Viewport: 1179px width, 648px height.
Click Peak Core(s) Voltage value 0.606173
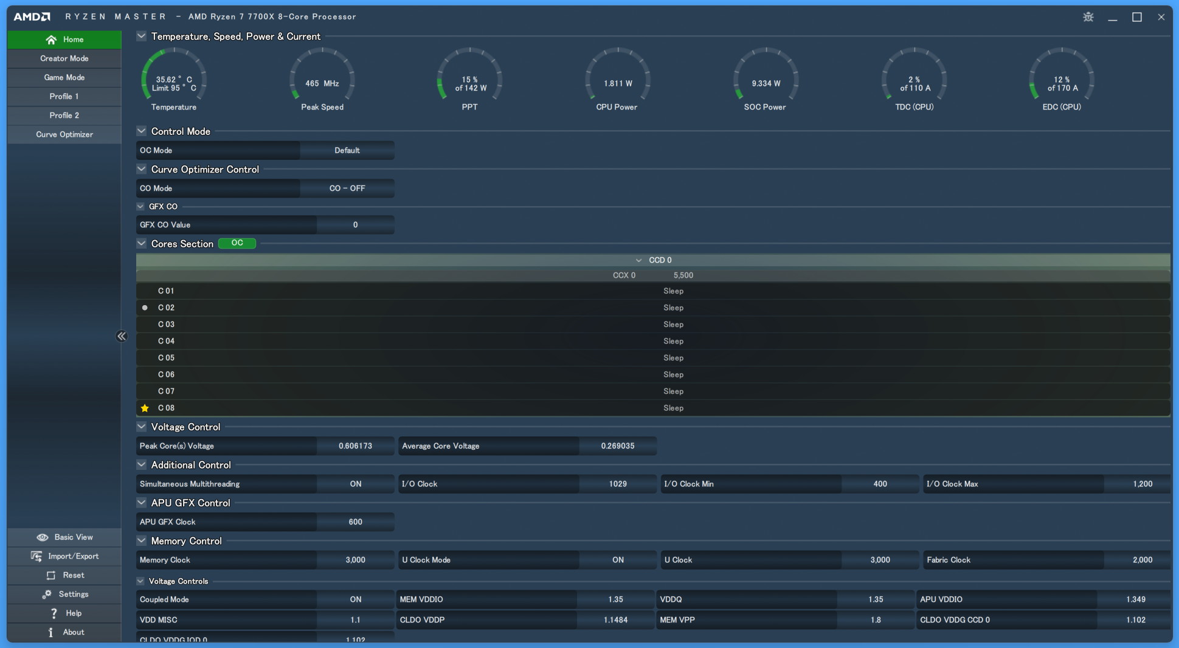(x=356, y=446)
